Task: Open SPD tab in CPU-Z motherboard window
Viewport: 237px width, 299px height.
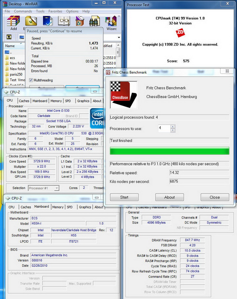Action: pos(69,207)
